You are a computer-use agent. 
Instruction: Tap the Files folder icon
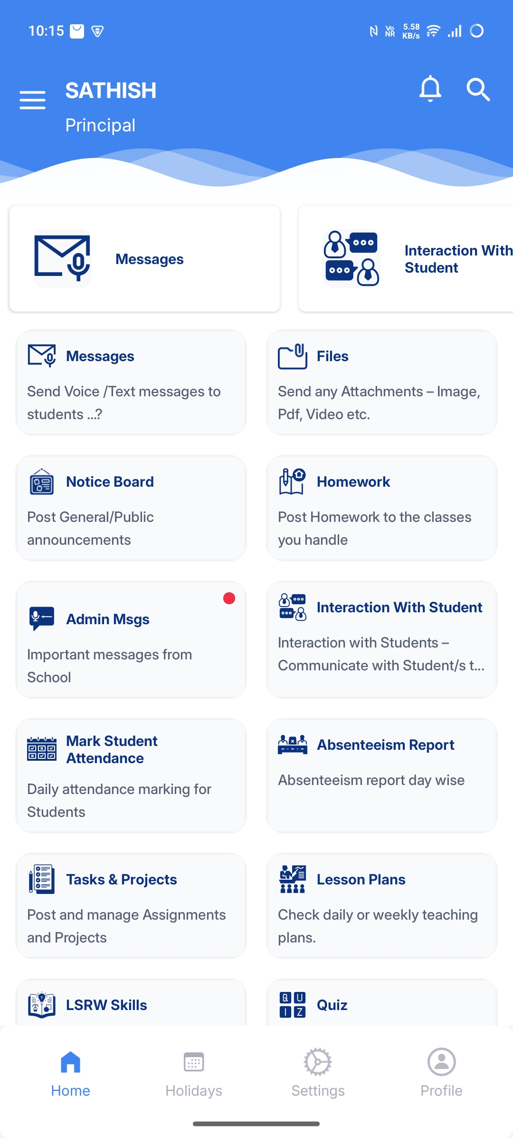click(293, 356)
